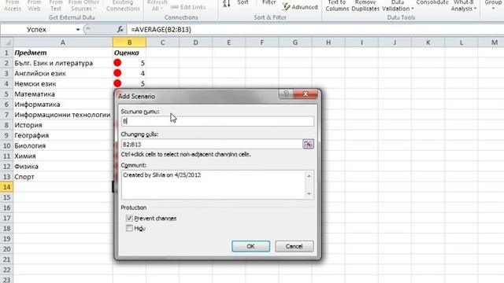Click Edit Links in Connections group
This screenshot has width=504, height=283.
[188, 7]
